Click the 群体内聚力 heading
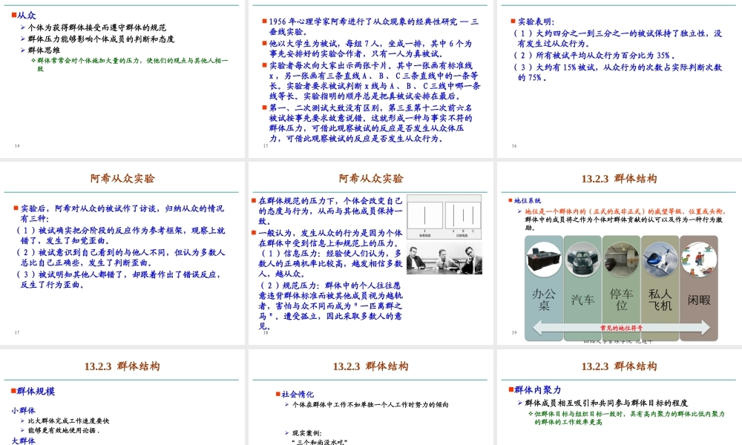The width and height of the screenshot is (742, 445). pos(538,389)
